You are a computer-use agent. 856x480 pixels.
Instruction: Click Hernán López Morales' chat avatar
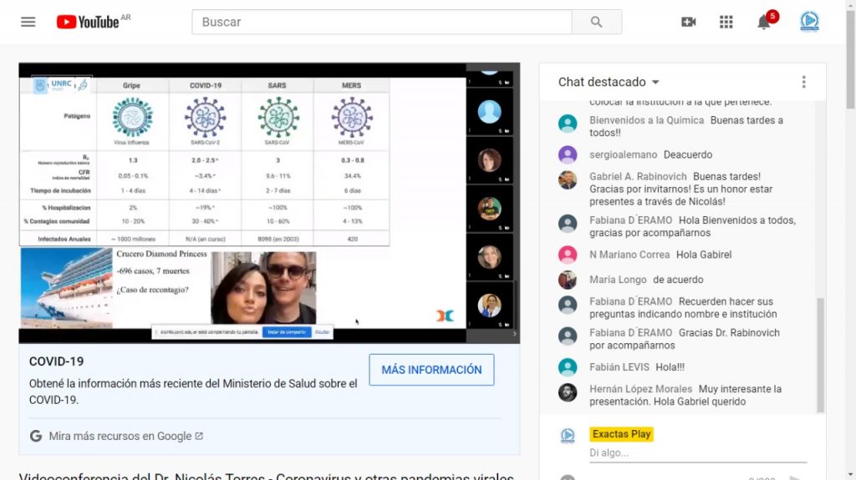click(x=568, y=392)
